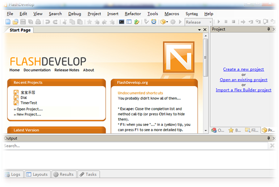Click the Test Project play icon
The width and height of the screenshot is (279, 187).
180,22
